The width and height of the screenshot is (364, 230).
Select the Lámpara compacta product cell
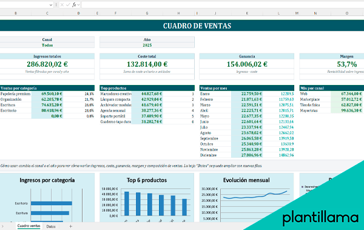pos(116,100)
